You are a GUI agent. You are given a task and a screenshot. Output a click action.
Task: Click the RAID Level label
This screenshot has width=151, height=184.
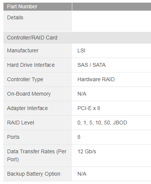coord(21,123)
